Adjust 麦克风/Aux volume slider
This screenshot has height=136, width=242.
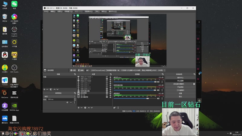click(135, 82)
